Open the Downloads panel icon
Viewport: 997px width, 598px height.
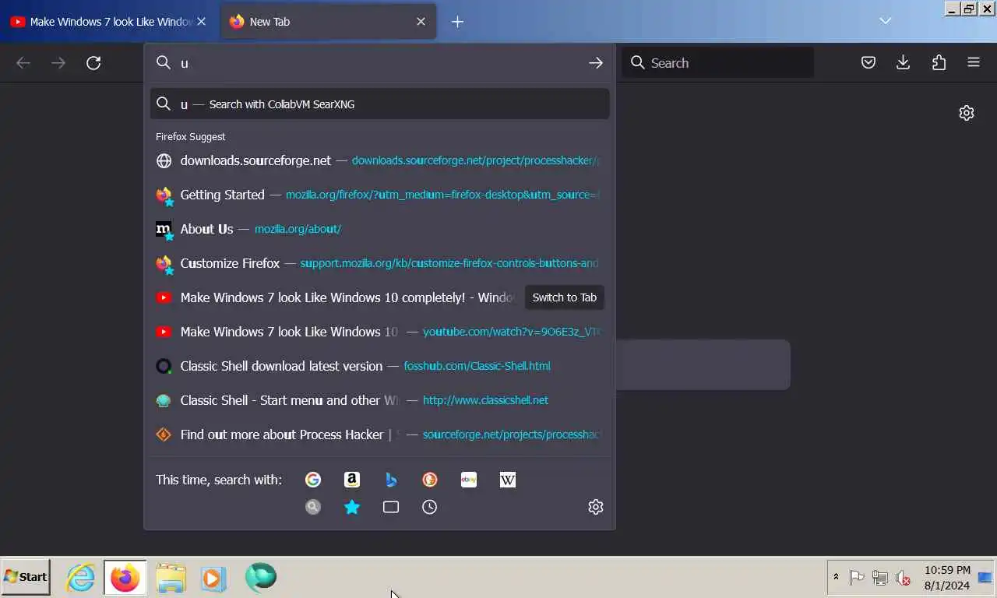(x=904, y=63)
